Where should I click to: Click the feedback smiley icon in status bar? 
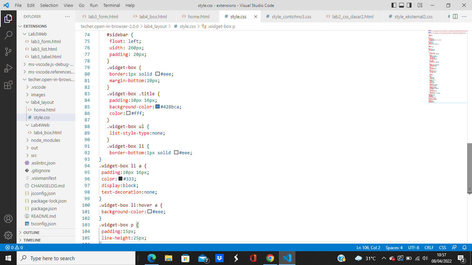click(x=454, y=247)
